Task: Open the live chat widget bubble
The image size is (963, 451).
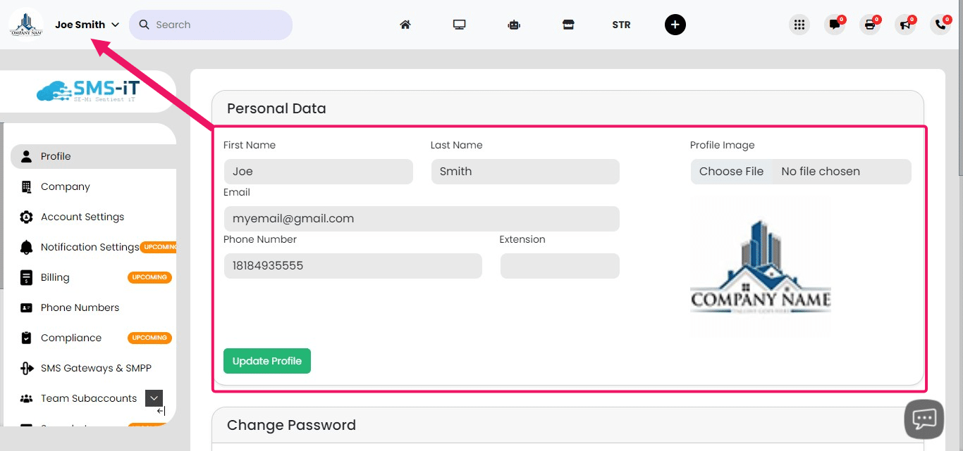Action: click(x=924, y=419)
